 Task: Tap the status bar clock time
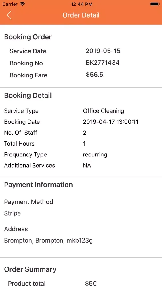81,4
